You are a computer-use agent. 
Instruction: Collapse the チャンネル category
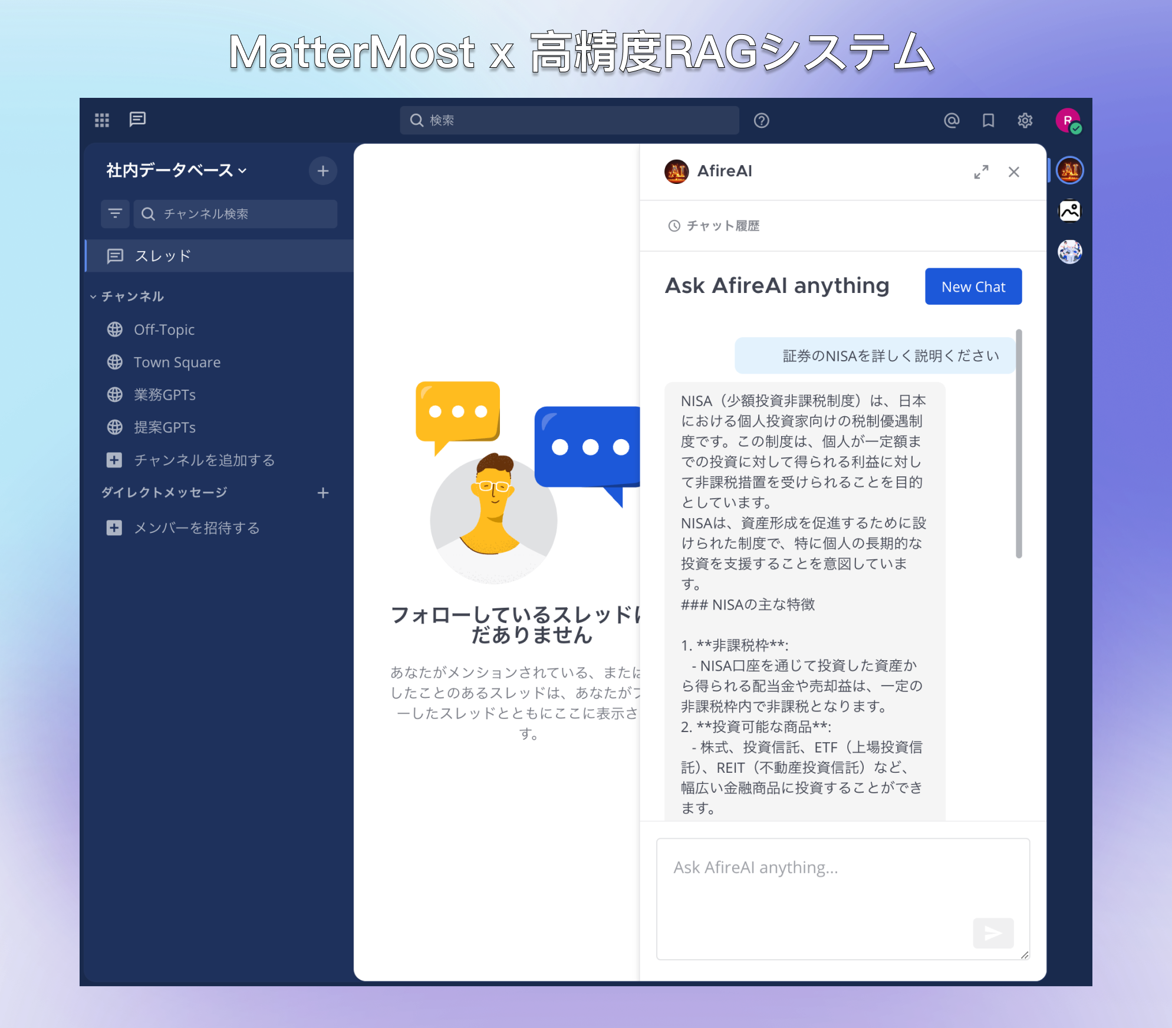(127, 296)
